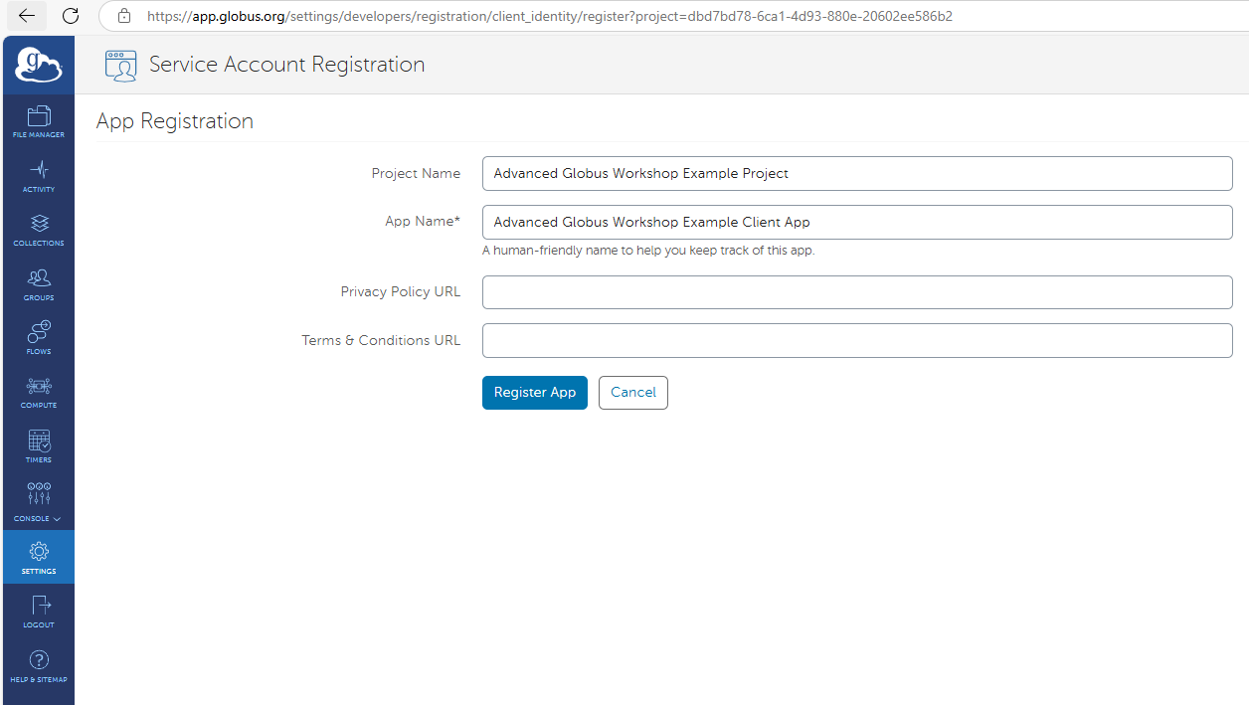
Task: Click the Register App button
Action: point(534,392)
